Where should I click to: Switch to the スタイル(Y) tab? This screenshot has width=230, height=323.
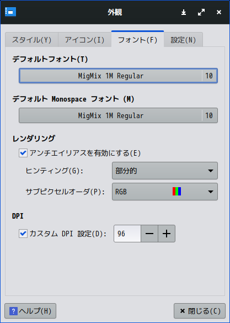click(x=31, y=40)
